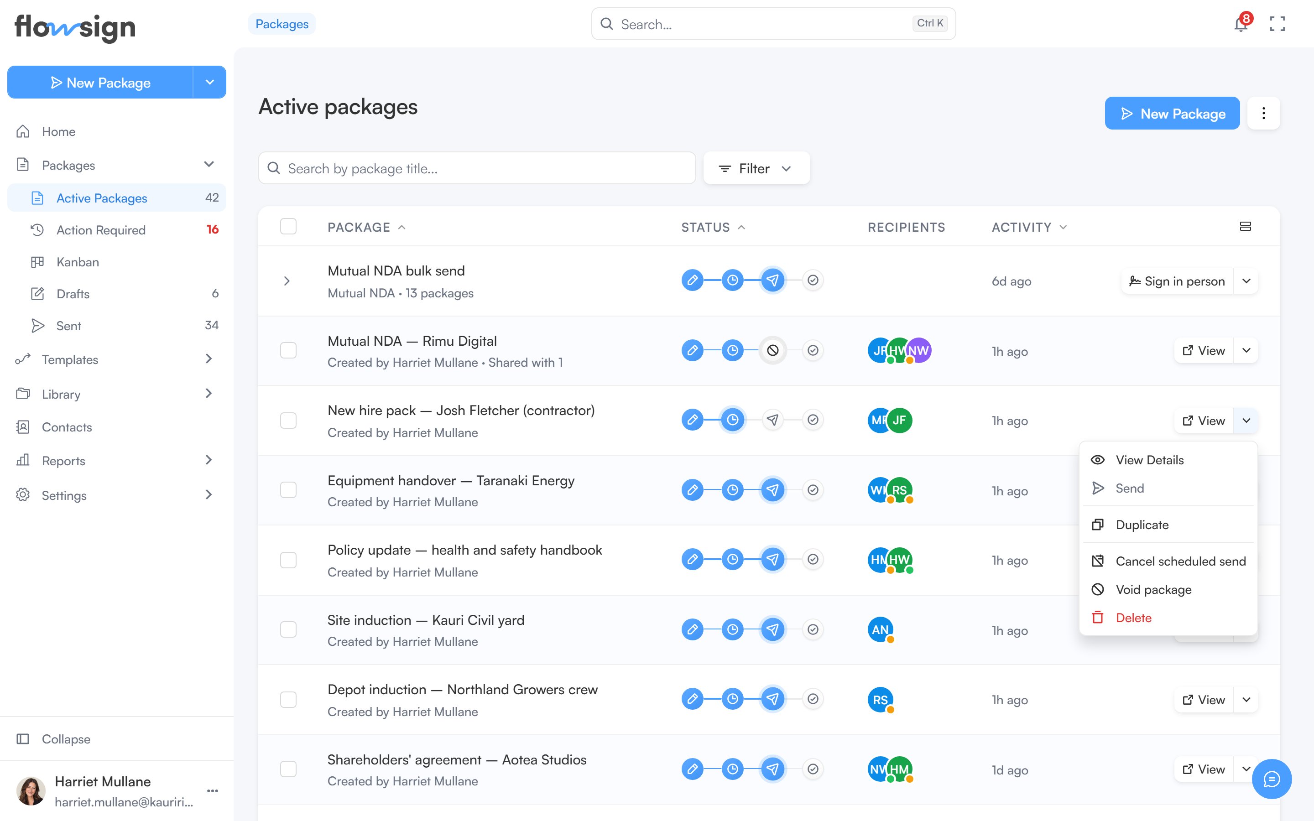The image size is (1314, 821).
Task: Click the pencil stage icon for Policy update row
Action: [x=692, y=559]
